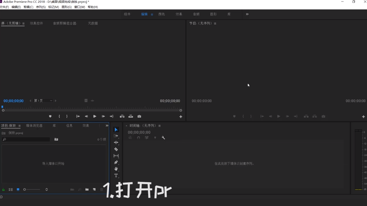367x206 pixels.
Task: Expand hidden Project panel tabs chevron
Action: tap(107, 126)
